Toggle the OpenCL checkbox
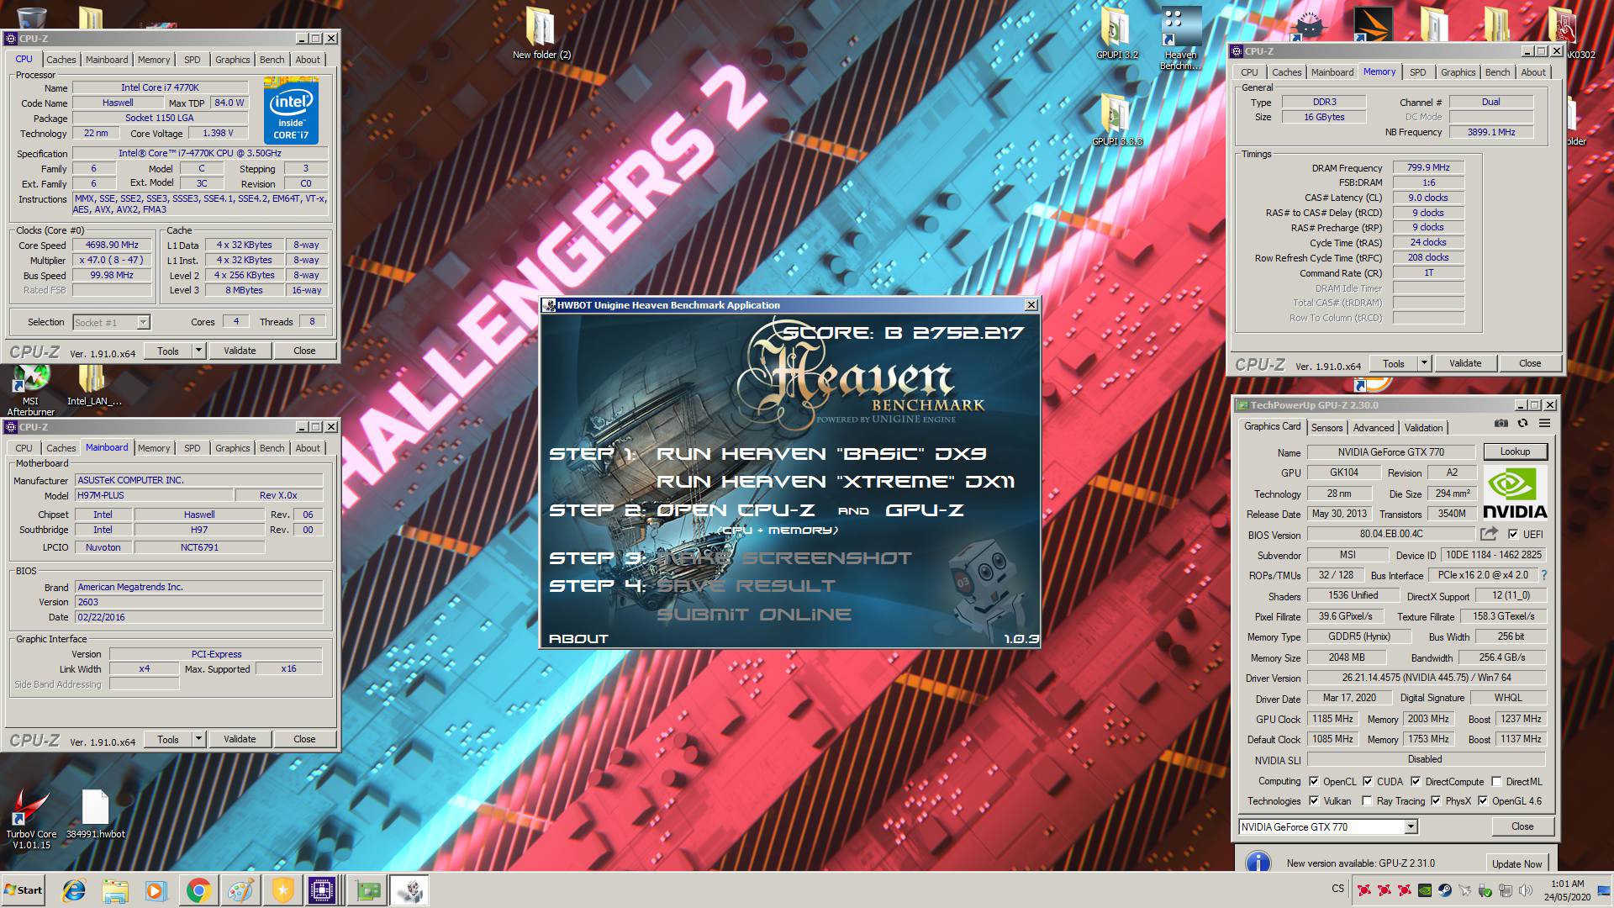This screenshot has width=1614, height=908. 1314,781
